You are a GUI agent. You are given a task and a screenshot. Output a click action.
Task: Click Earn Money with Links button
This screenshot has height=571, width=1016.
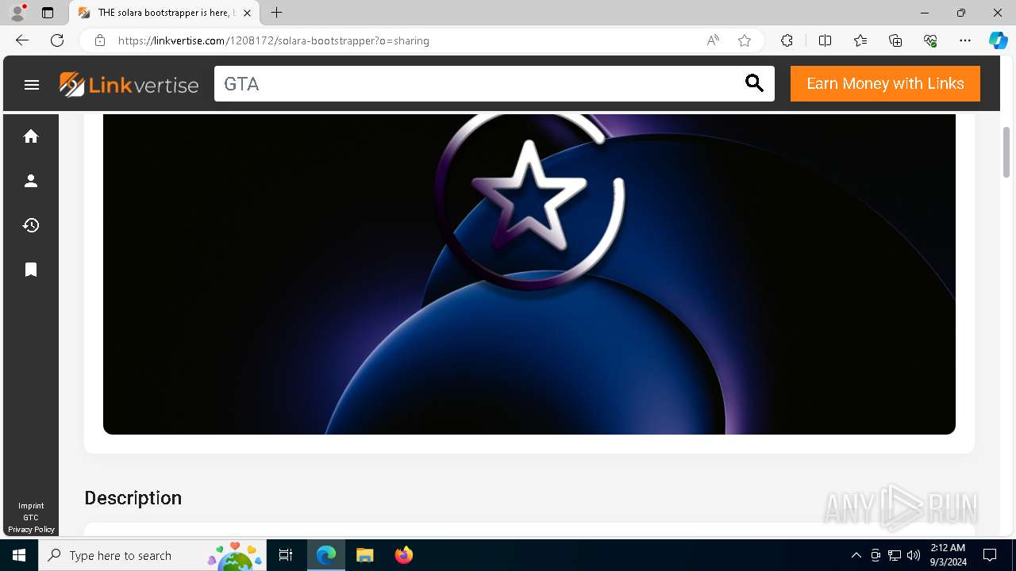(x=885, y=83)
